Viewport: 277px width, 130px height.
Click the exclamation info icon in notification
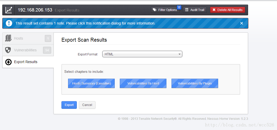[x=9, y=23]
